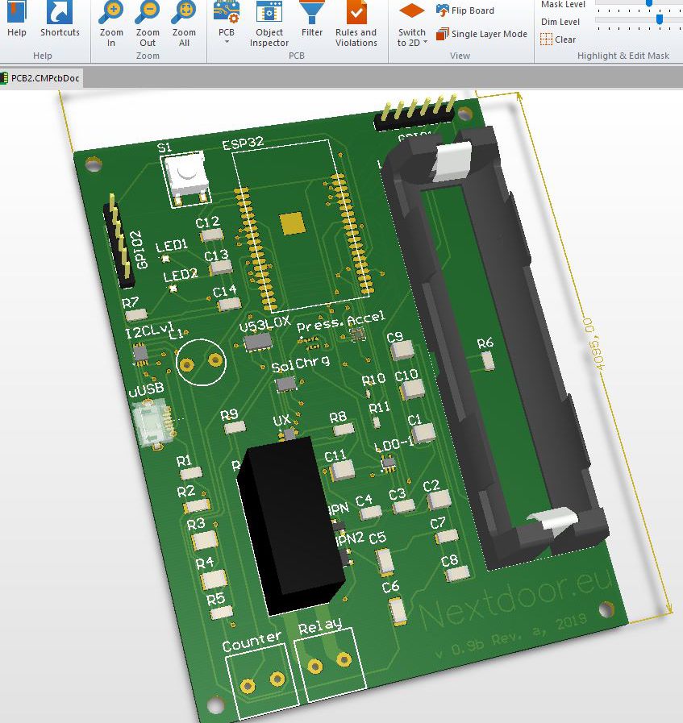This screenshot has height=723, width=683.
Task: Select the top six-pin header
Action: click(x=414, y=114)
